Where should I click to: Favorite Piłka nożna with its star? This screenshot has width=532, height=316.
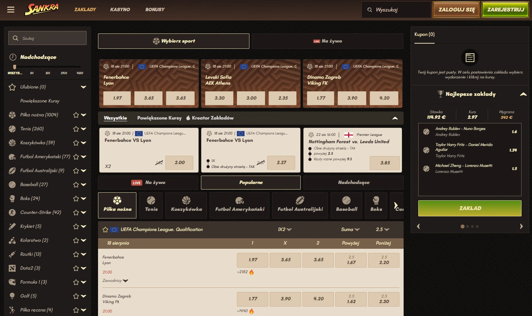point(76,115)
